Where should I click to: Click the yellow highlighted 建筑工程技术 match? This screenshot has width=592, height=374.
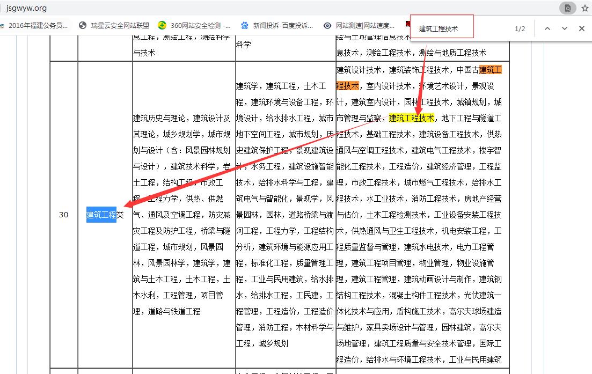[x=411, y=118]
